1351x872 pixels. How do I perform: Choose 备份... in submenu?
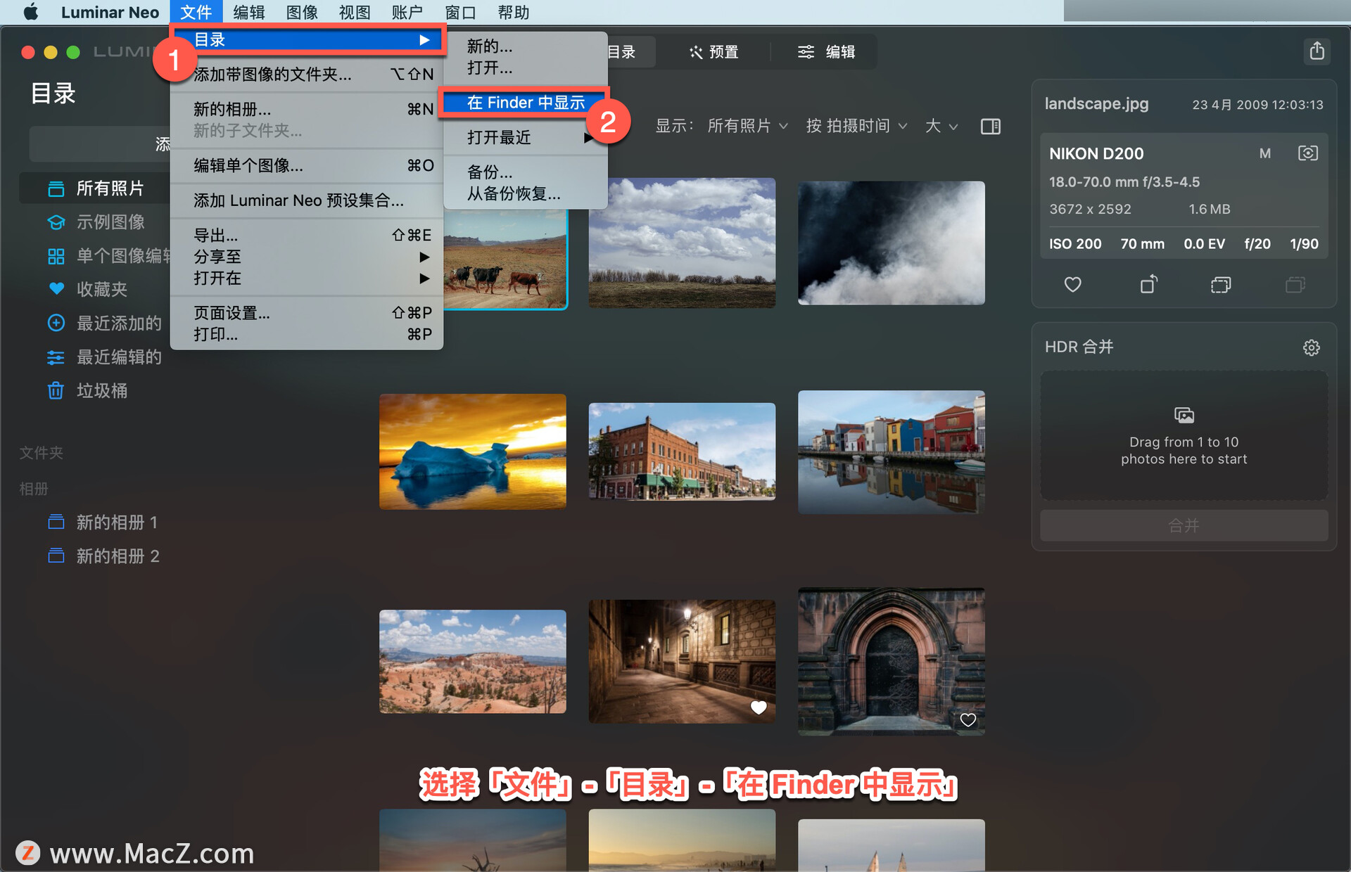pos(525,172)
